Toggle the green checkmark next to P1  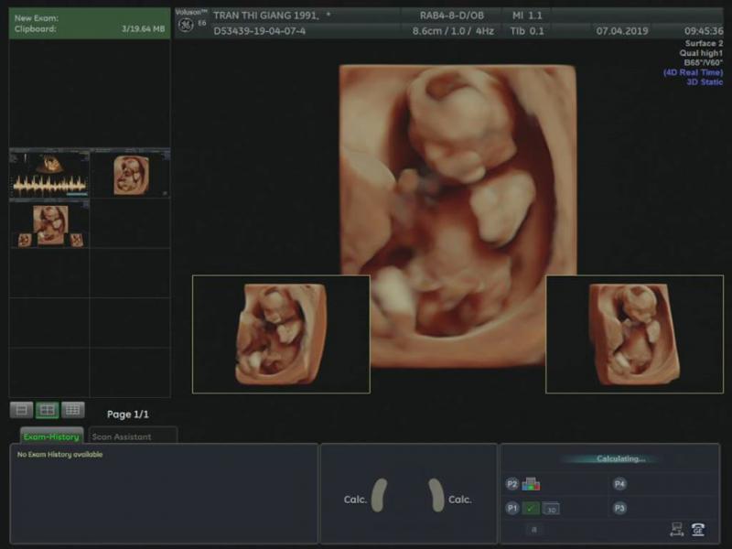point(531,509)
